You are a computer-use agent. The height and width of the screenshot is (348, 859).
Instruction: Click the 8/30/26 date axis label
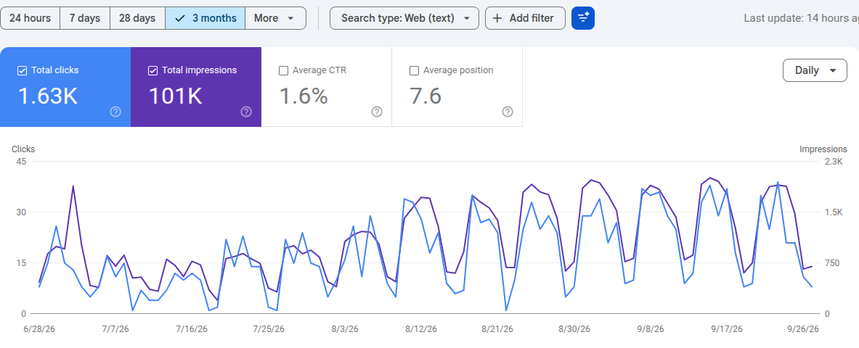point(574,329)
